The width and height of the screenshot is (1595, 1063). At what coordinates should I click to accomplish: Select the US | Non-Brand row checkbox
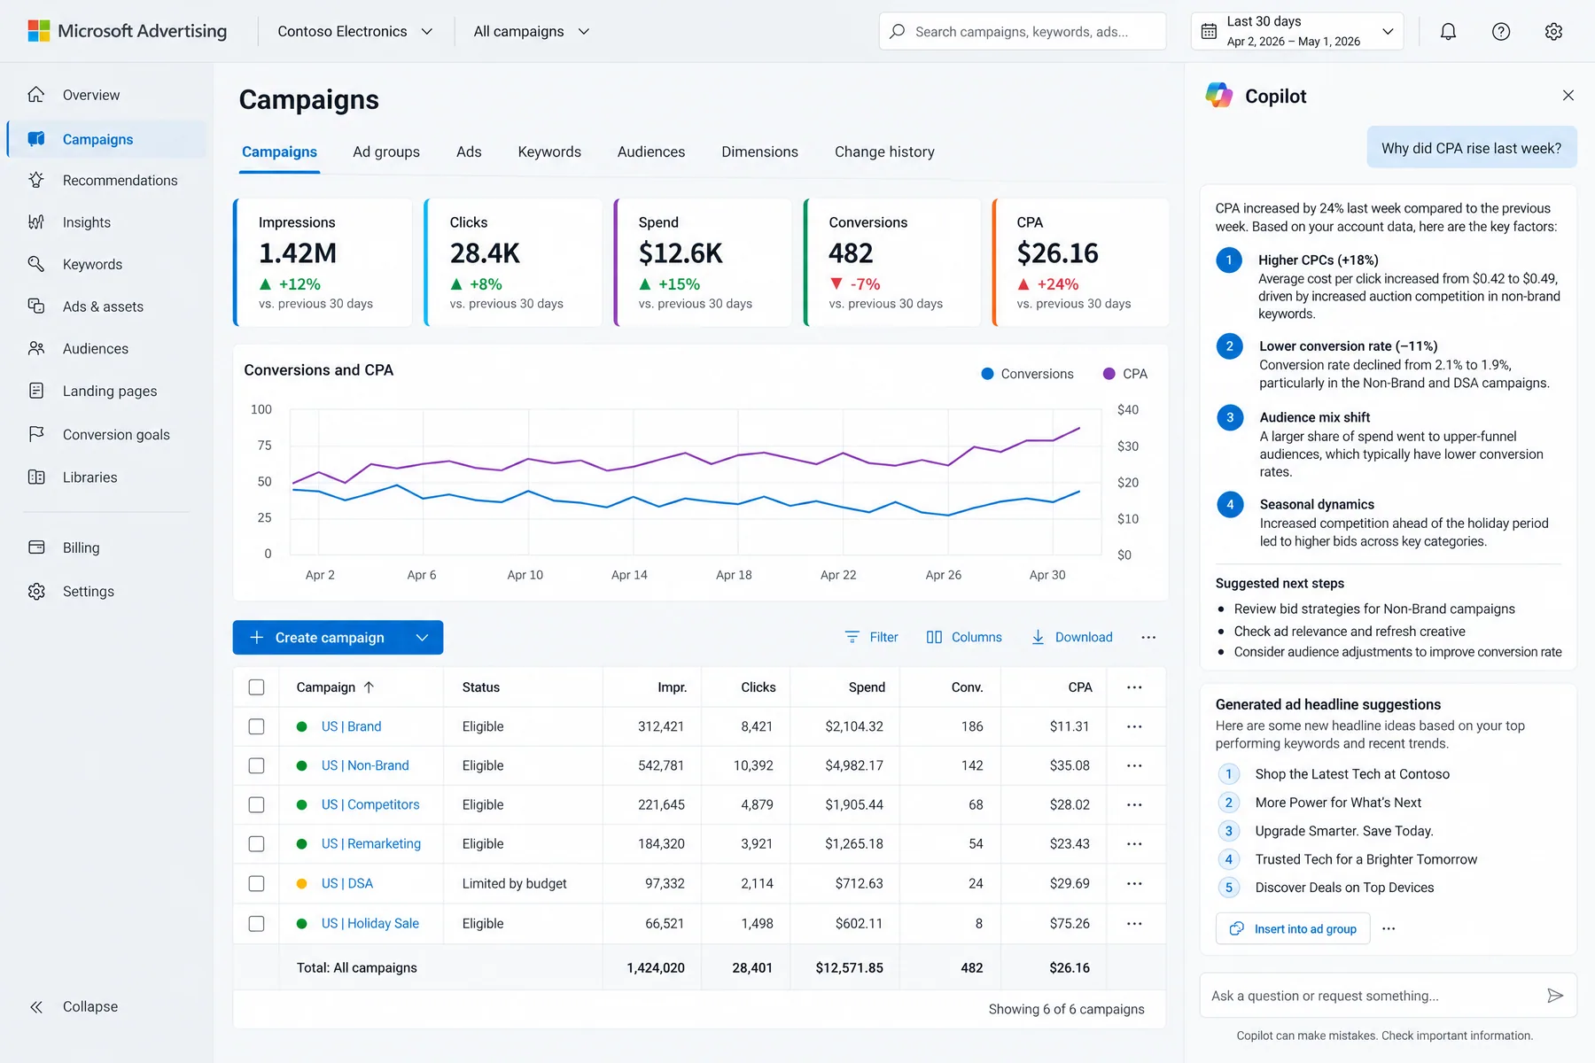click(256, 765)
